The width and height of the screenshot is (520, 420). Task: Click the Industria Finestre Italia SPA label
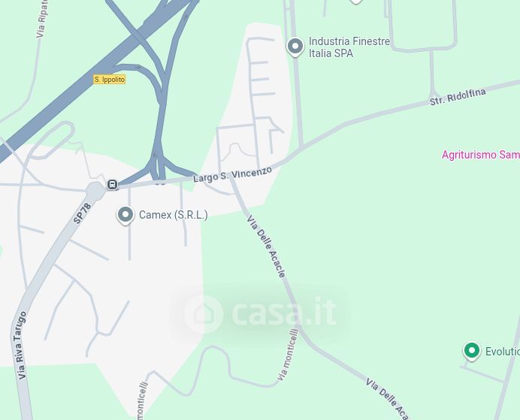pyautogui.click(x=349, y=47)
